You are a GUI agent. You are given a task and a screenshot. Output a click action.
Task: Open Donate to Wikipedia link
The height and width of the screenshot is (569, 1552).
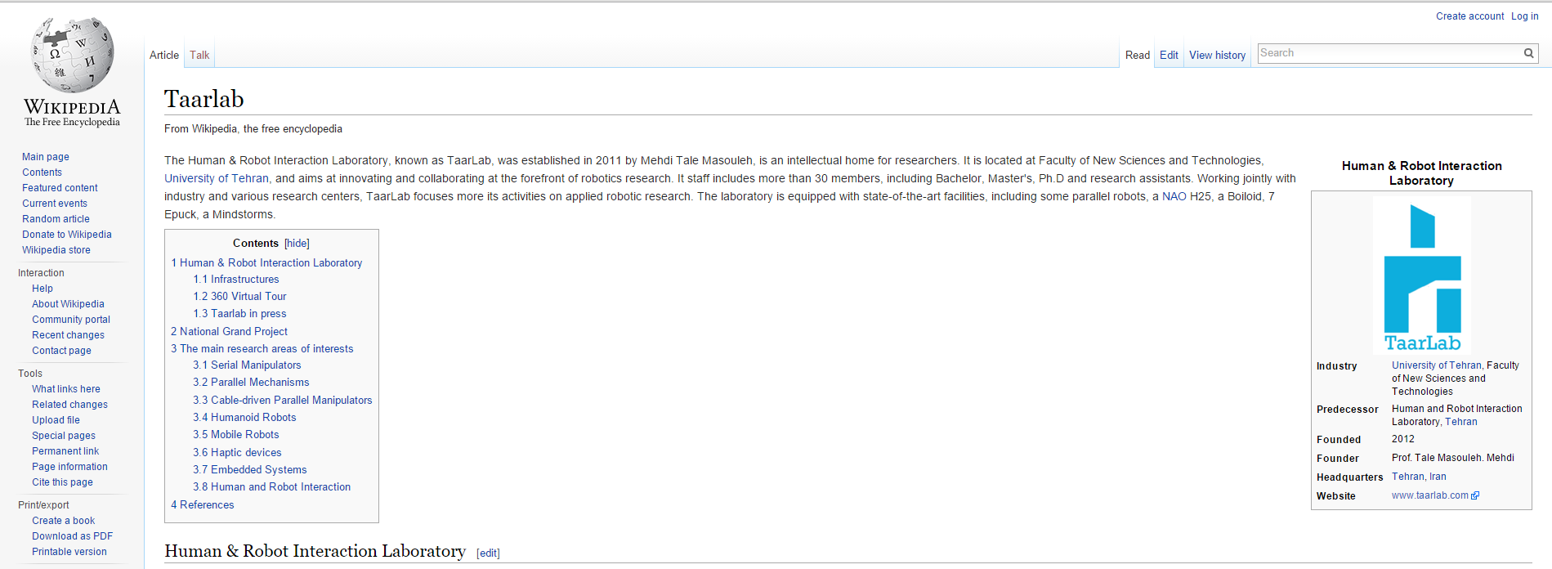67,235
